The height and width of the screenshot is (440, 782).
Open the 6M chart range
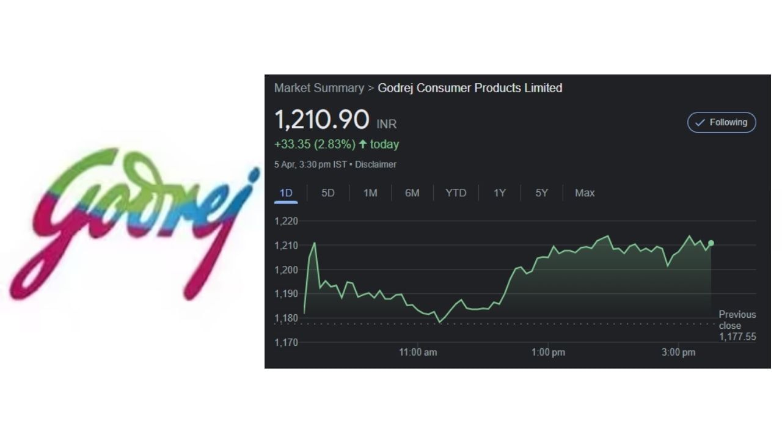pos(412,193)
